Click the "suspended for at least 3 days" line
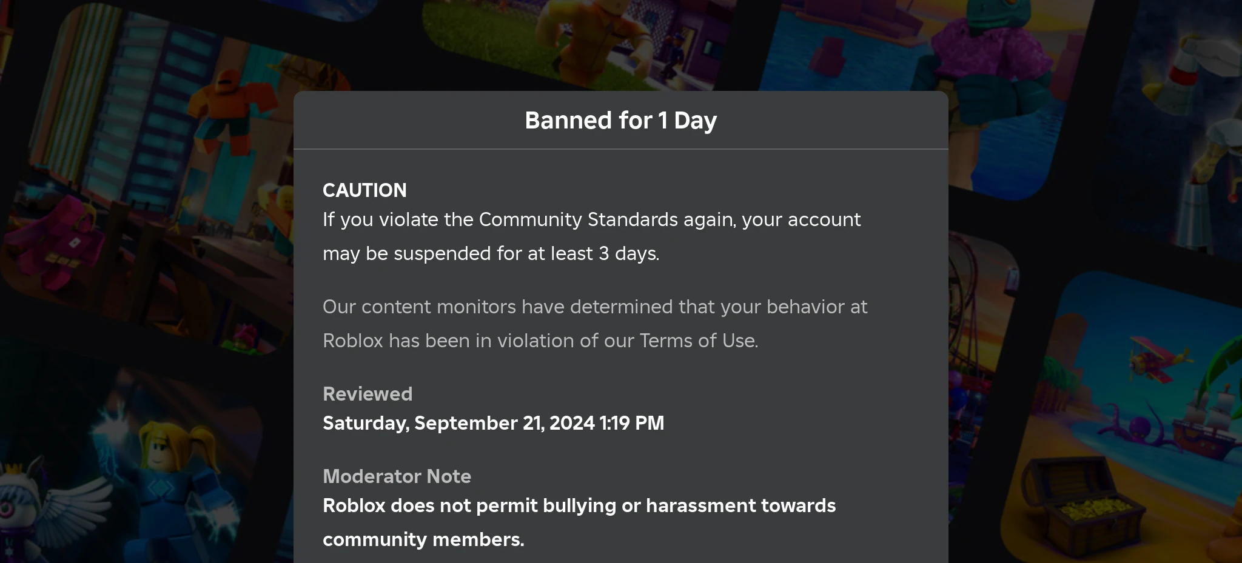The image size is (1242, 563). (x=491, y=253)
